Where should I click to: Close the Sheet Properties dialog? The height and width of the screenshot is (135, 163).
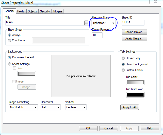coord(155,2)
